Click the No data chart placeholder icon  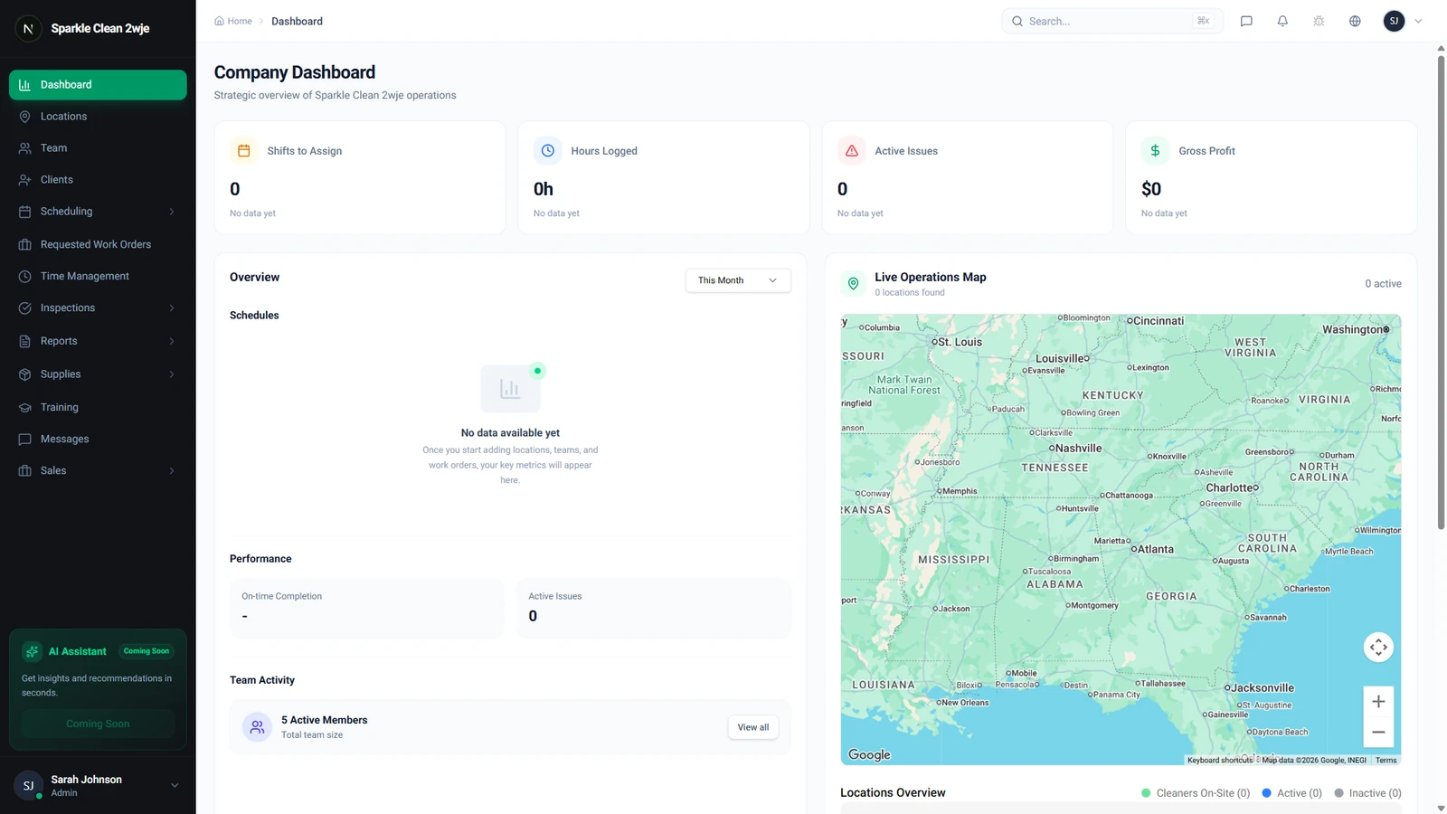[x=510, y=389]
